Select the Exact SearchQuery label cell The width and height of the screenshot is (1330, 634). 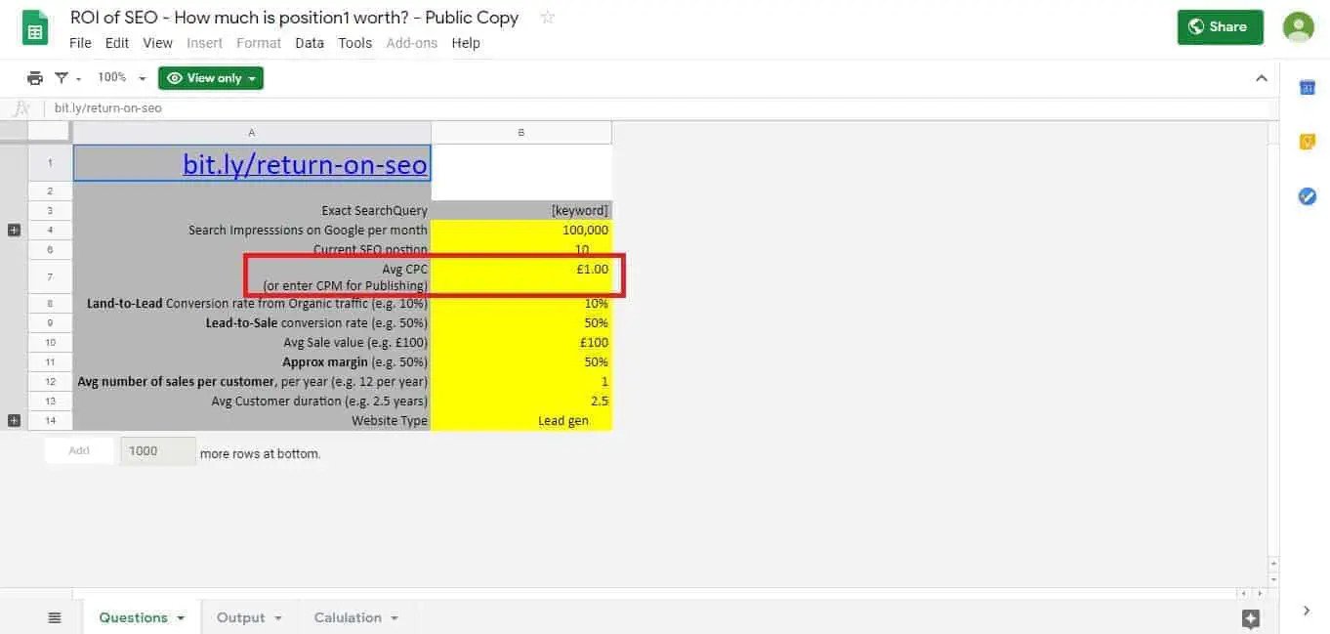(x=252, y=210)
